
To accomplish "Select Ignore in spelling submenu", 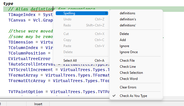I will [x=124, y=46].
